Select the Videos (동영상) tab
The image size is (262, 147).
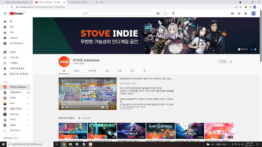click(77, 71)
